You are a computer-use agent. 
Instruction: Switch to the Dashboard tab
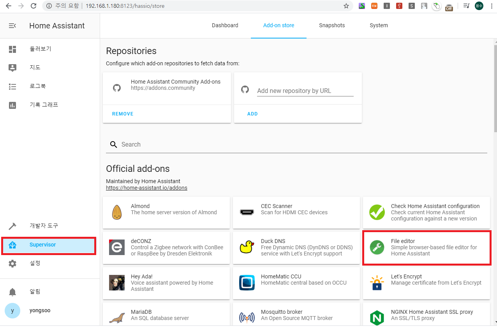point(225,25)
